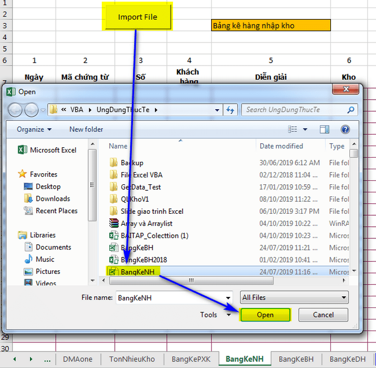Switch to the TonNhieuKho sheet tab
The width and height of the screenshot is (376, 368).
[x=132, y=359]
